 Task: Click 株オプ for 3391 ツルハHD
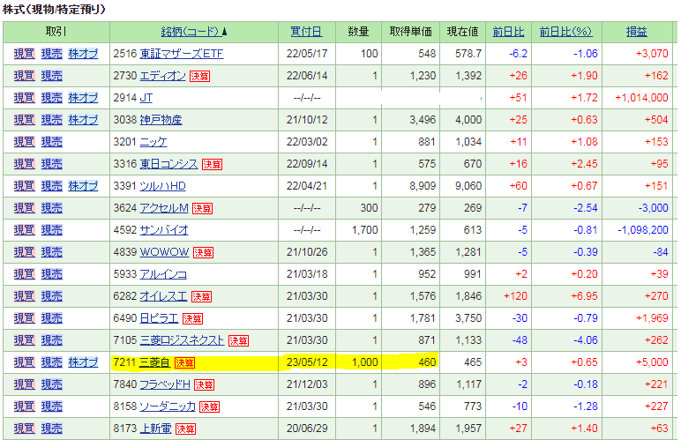tap(83, 186)
